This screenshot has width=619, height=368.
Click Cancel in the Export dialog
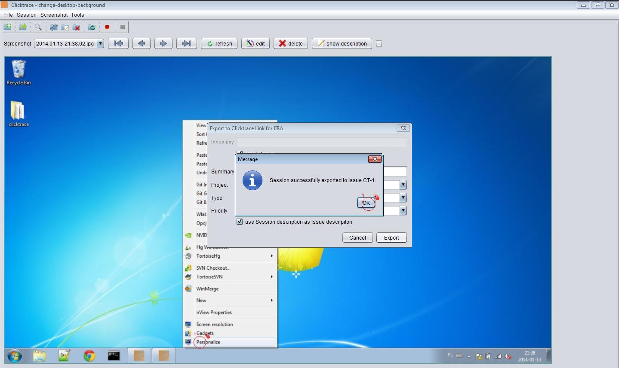357,237
